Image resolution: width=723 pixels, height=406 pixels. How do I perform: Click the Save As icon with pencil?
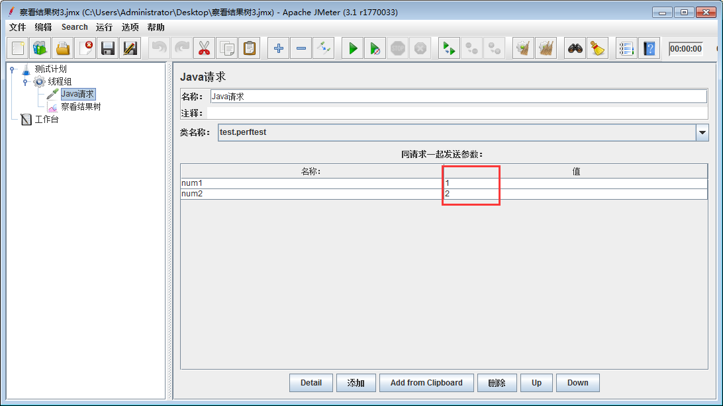tap(130, 48)
